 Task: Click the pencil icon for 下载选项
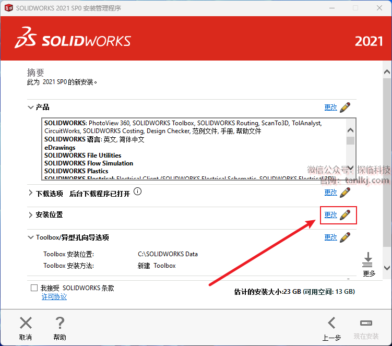pyautogui.click(x=345, y=193)
